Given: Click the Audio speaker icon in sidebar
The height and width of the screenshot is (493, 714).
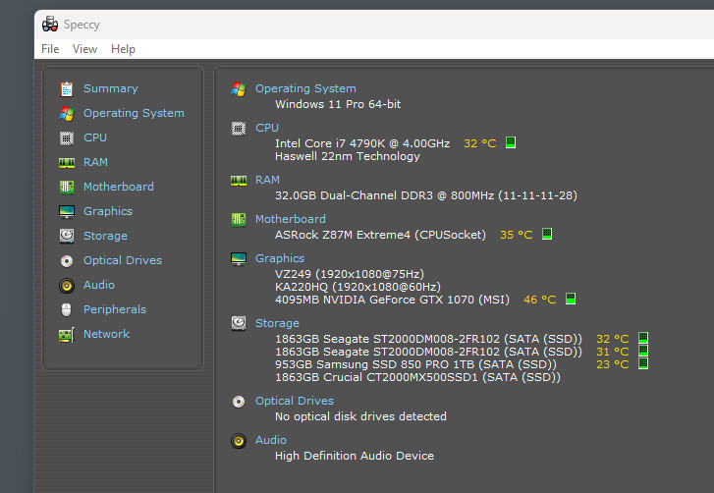Looking at the screenshot, I should [x=67, y=285].
